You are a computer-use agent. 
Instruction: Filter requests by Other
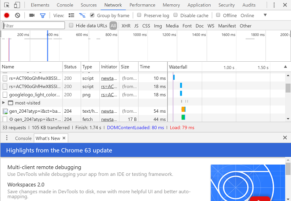point(246,26)
